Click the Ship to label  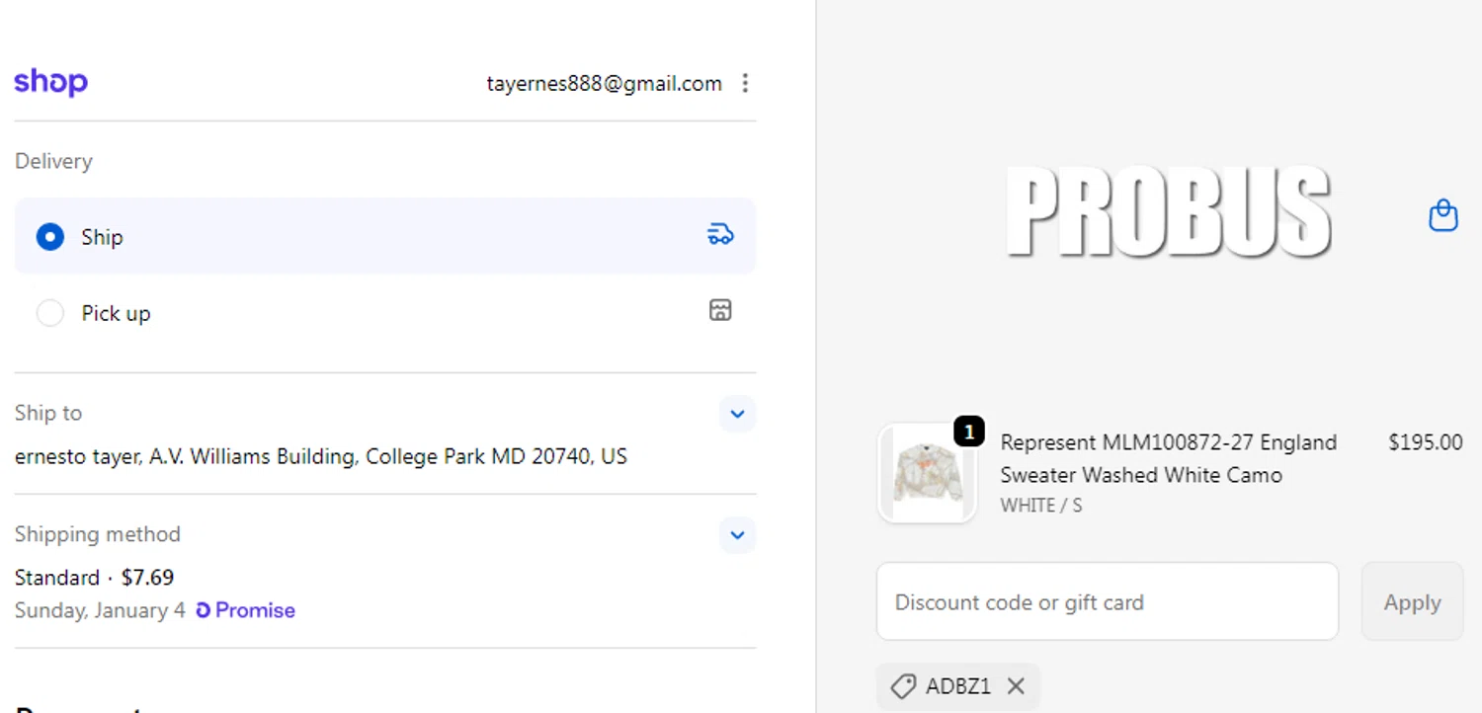tap(48, 413)
